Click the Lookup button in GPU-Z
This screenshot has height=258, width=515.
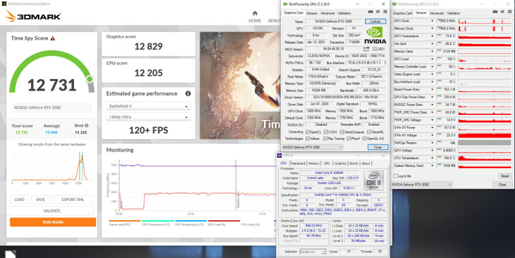(x=375, y=21)
